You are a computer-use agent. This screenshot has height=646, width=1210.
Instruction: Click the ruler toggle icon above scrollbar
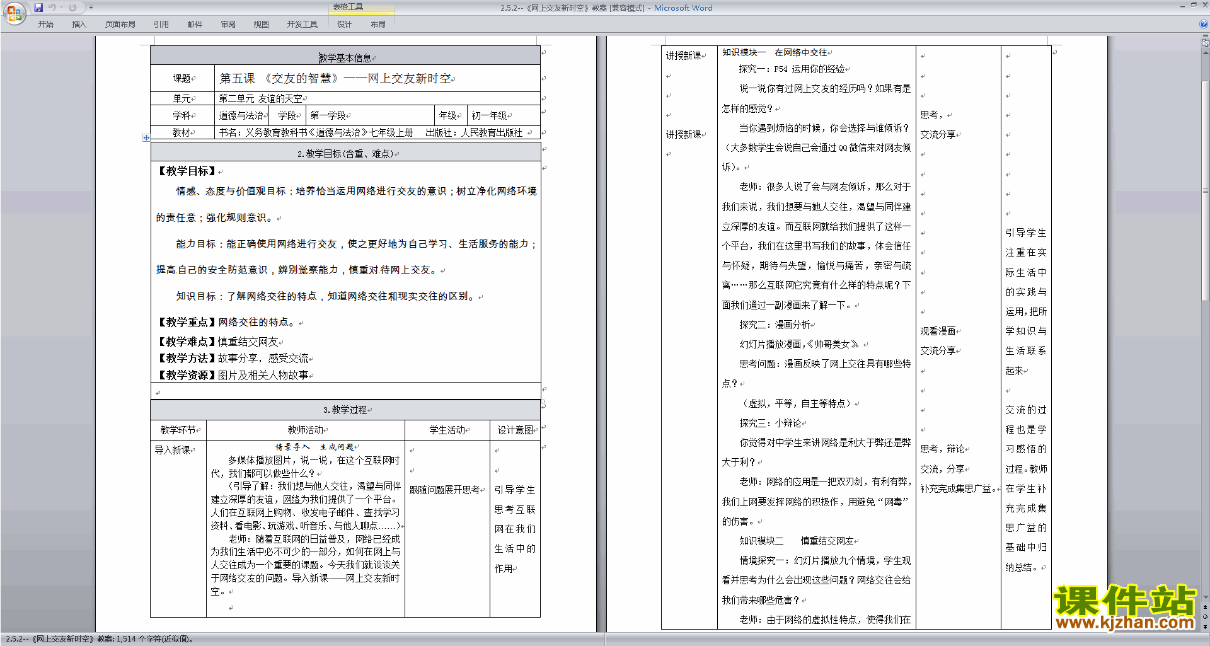click(1206, 43)
